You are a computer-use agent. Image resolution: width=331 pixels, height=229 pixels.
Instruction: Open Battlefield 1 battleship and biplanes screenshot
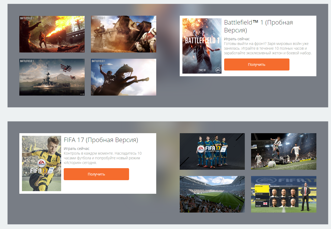click(52, 77)
